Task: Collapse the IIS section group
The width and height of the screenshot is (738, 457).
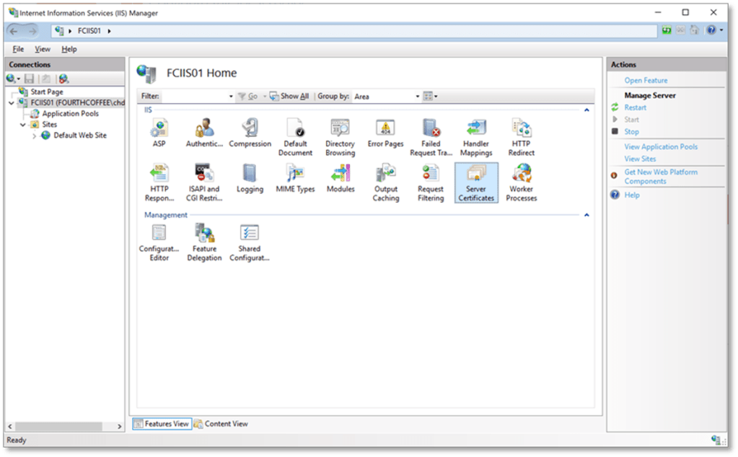Action: point(587,110)
